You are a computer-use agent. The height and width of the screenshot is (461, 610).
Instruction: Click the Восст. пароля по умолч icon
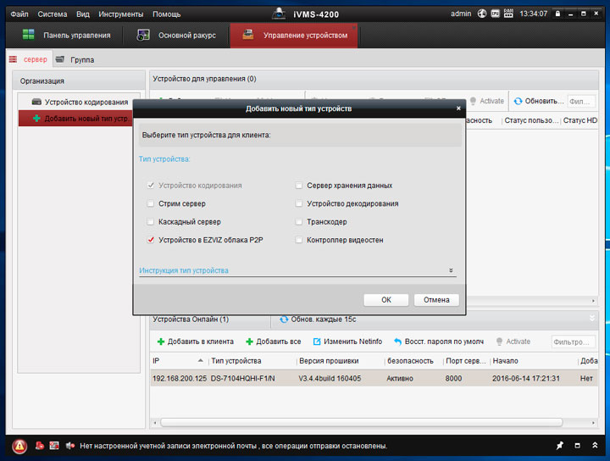click(397, 342)
